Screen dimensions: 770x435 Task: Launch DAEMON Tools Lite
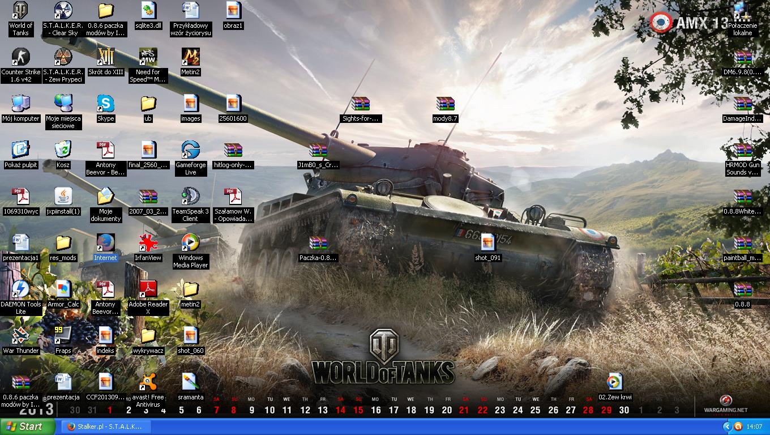tap(21, 289)
